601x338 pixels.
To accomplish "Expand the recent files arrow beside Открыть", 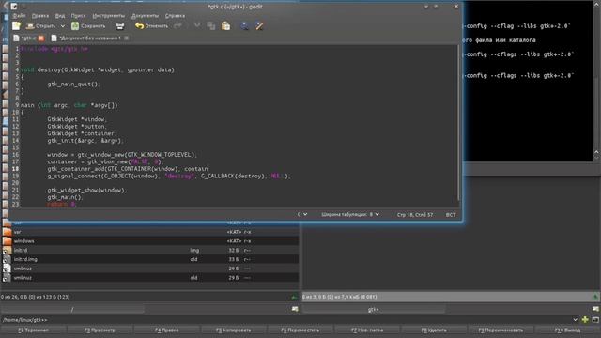I will pos(63,26).
